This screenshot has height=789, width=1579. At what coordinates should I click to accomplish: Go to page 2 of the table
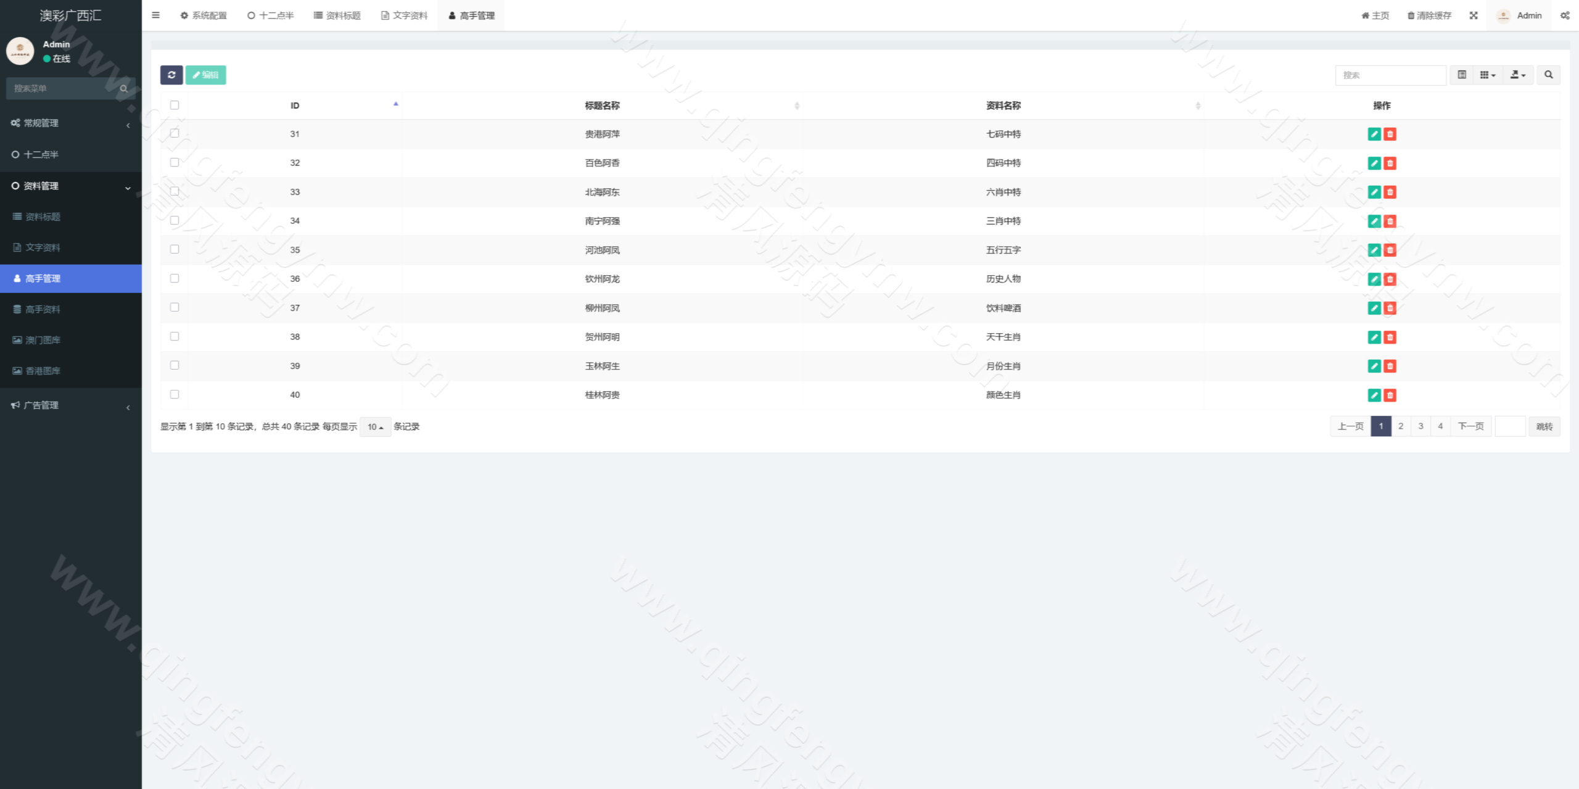[1401, 426]
